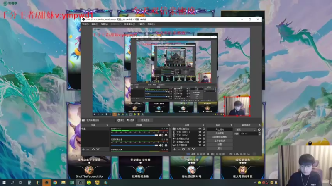
Task: Move source up in sources toolbar
Action: click(189, 149)
